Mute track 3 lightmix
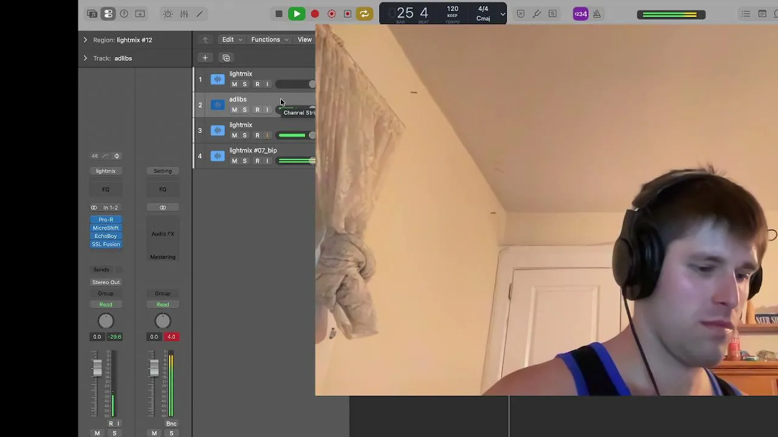778x437 pixels. tap(234, 135)
